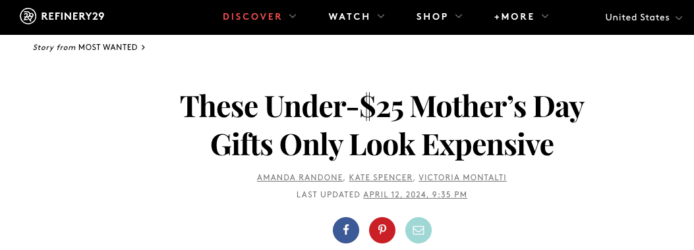
Task: Open the Watch menu
Action: [349, 17]
